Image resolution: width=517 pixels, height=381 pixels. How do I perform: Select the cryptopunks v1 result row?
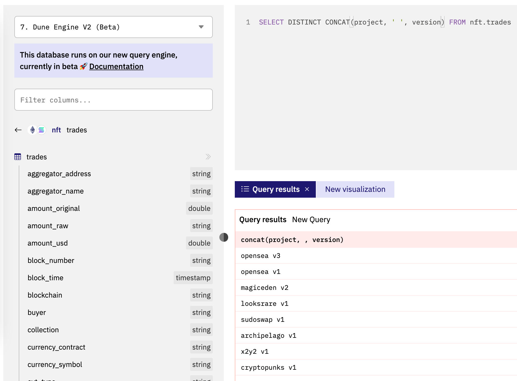pyautogui.click(x=376, y=368)
